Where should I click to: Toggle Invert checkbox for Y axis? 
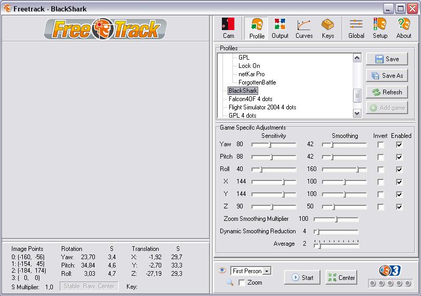coord(381,194)
